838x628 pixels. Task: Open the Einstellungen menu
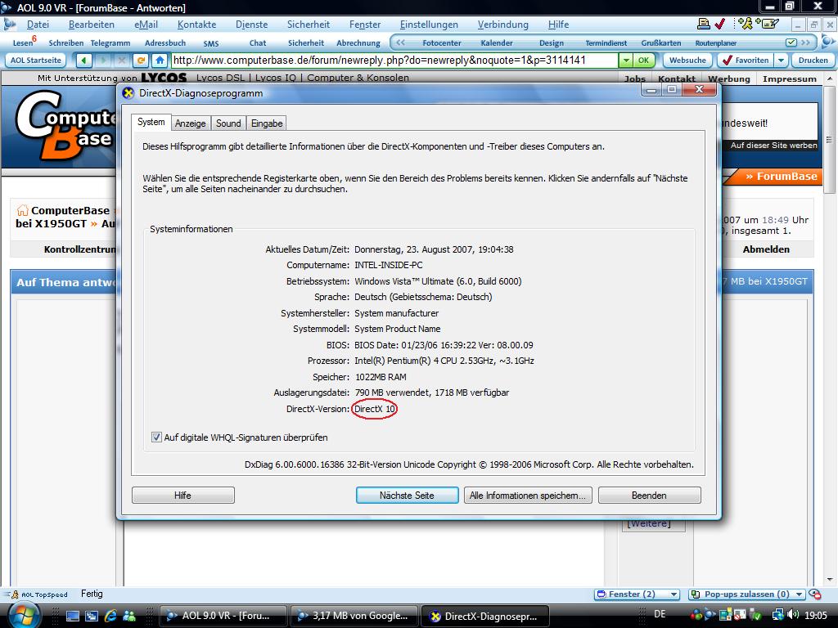[429, 25]
